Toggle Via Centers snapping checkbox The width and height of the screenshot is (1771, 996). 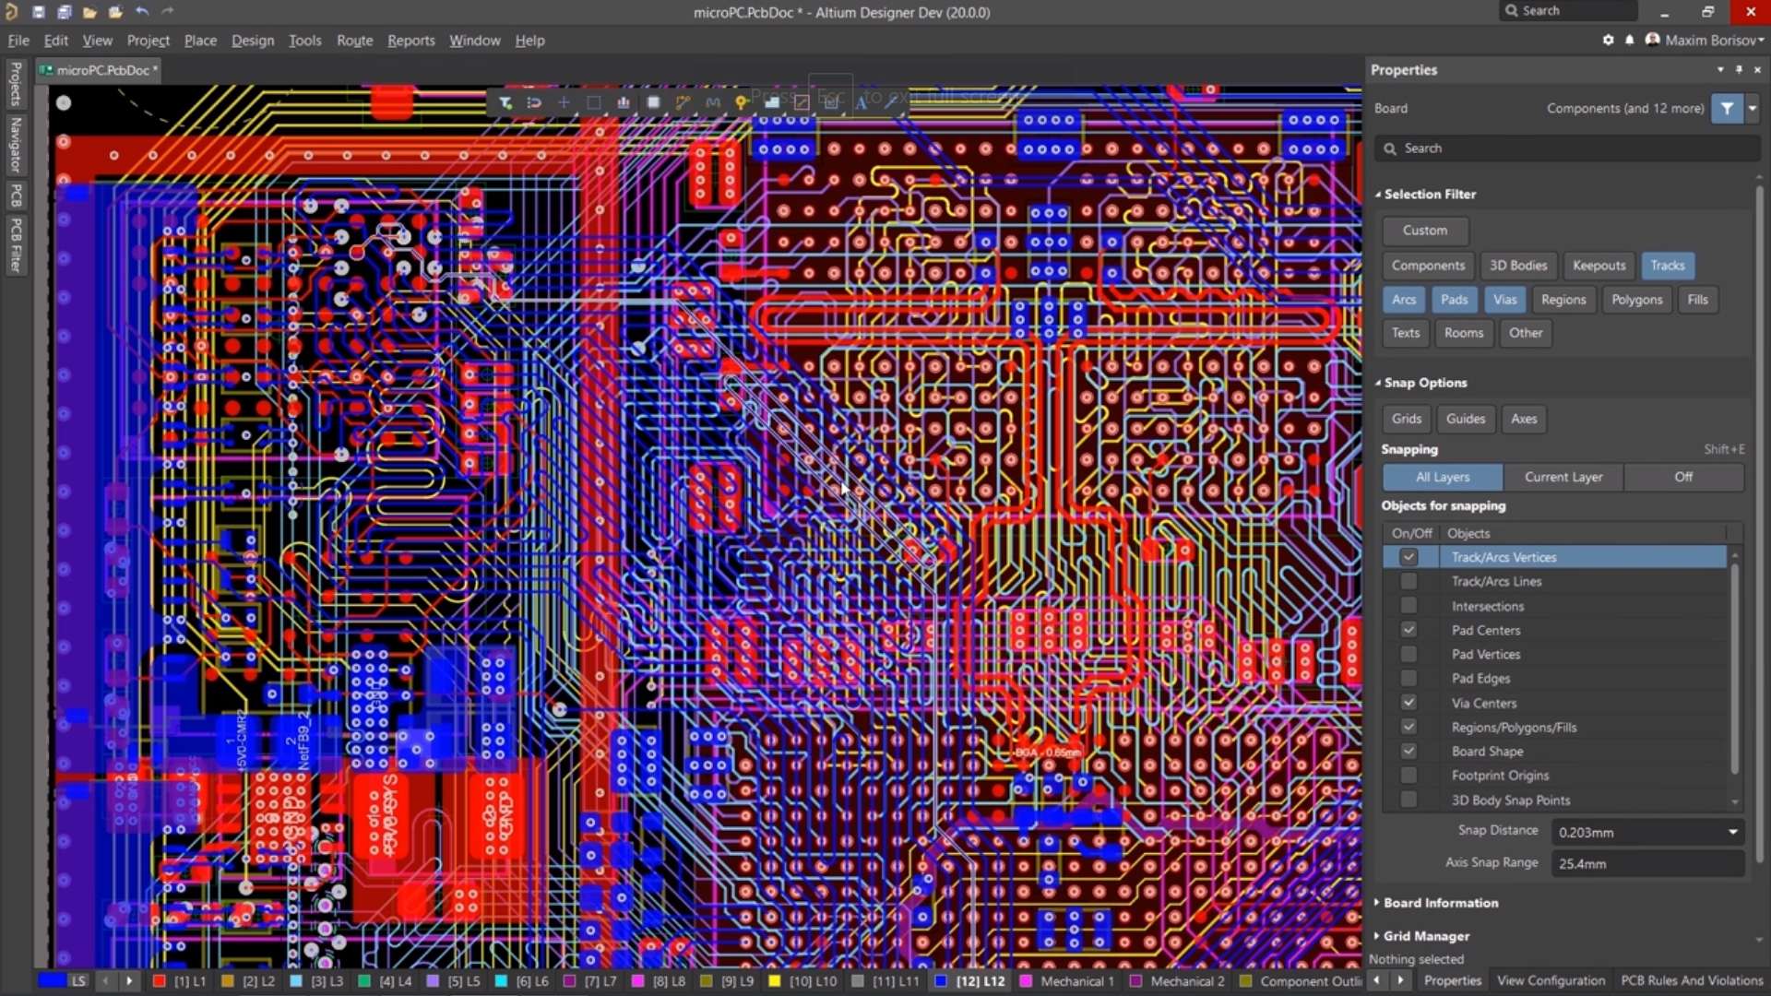tap(1408, 703)
